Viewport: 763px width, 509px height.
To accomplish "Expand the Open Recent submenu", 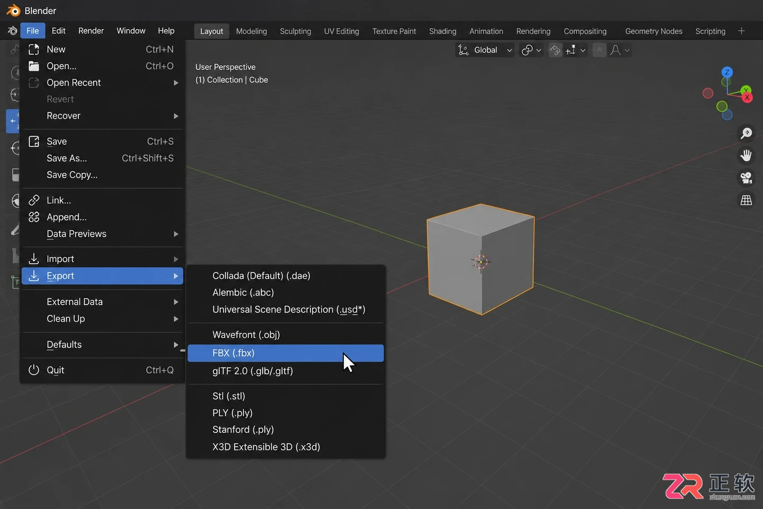I will 103,83.
